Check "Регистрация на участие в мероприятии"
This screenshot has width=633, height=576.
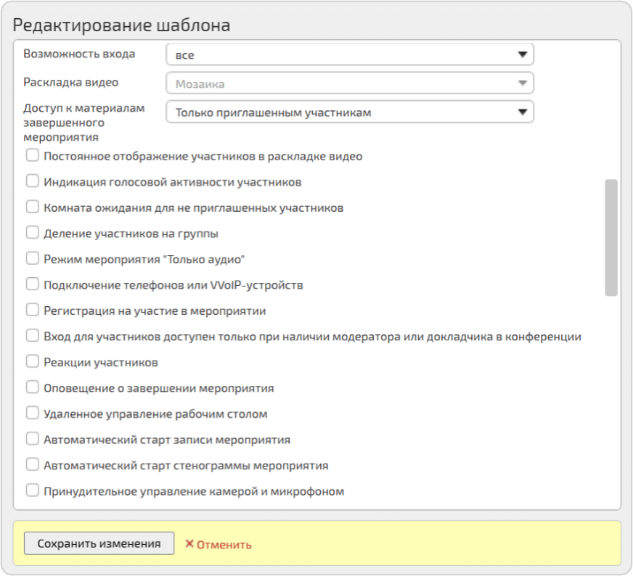pyautogui.click(x=32, y=310)
